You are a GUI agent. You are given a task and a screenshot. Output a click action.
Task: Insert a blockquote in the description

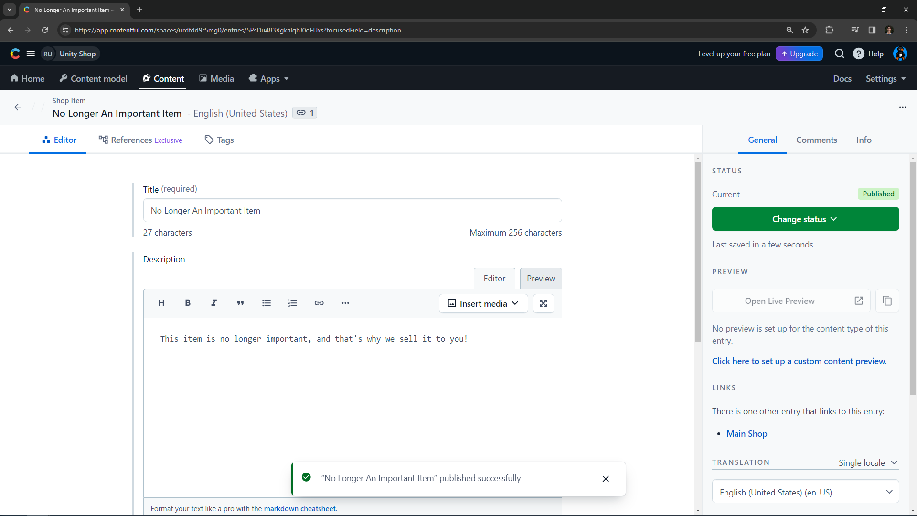[240, 303]
